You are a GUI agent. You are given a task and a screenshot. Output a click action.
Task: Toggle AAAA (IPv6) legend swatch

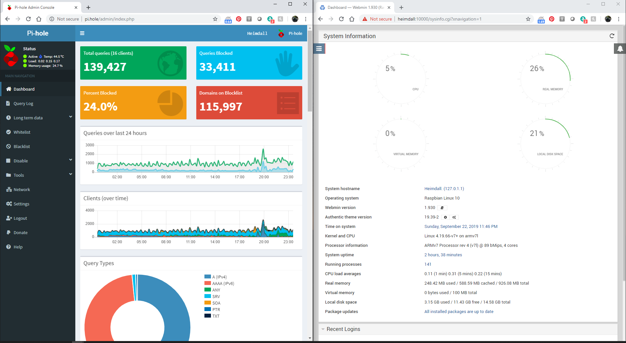point(208,283)
